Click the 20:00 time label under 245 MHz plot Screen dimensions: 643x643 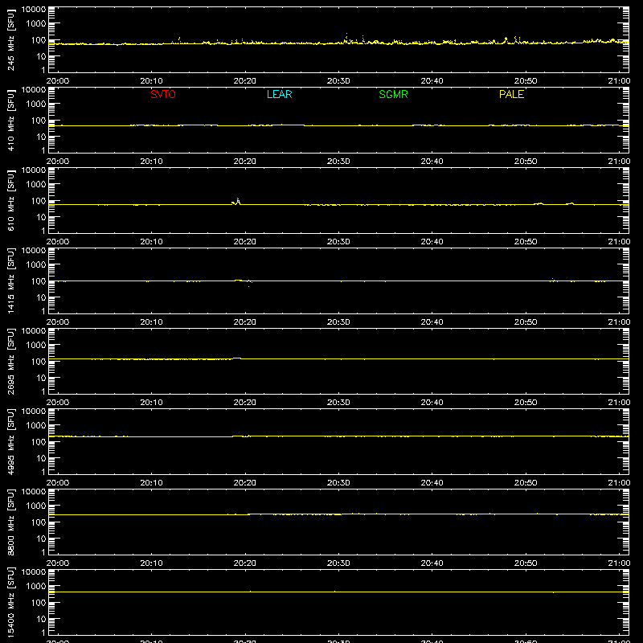point(58,81)
